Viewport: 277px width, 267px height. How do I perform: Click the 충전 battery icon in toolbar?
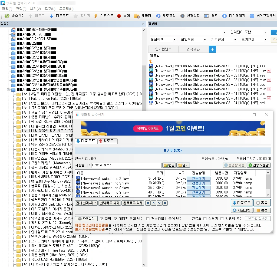point(206,16)
